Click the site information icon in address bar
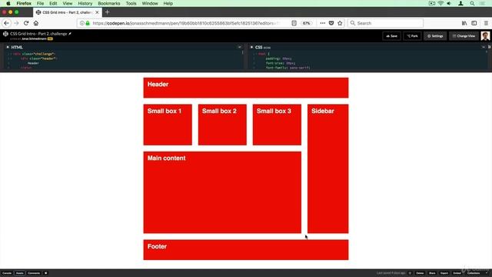Viewport: 492px width, 277px height. pos(82,23)
